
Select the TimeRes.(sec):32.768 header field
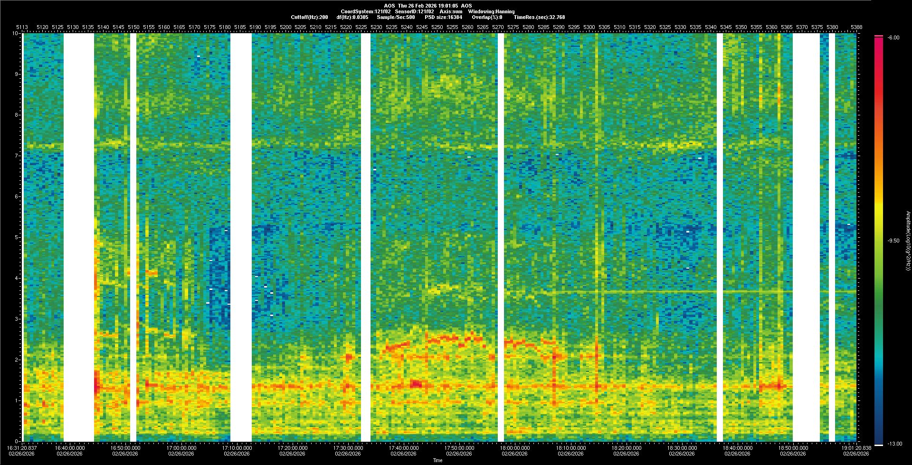(539, 17)
